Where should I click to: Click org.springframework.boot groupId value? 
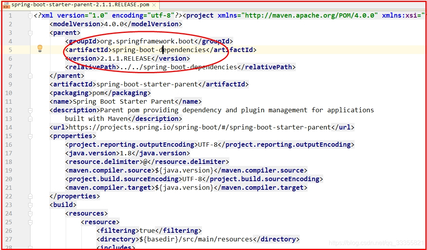tap(147, 41)
